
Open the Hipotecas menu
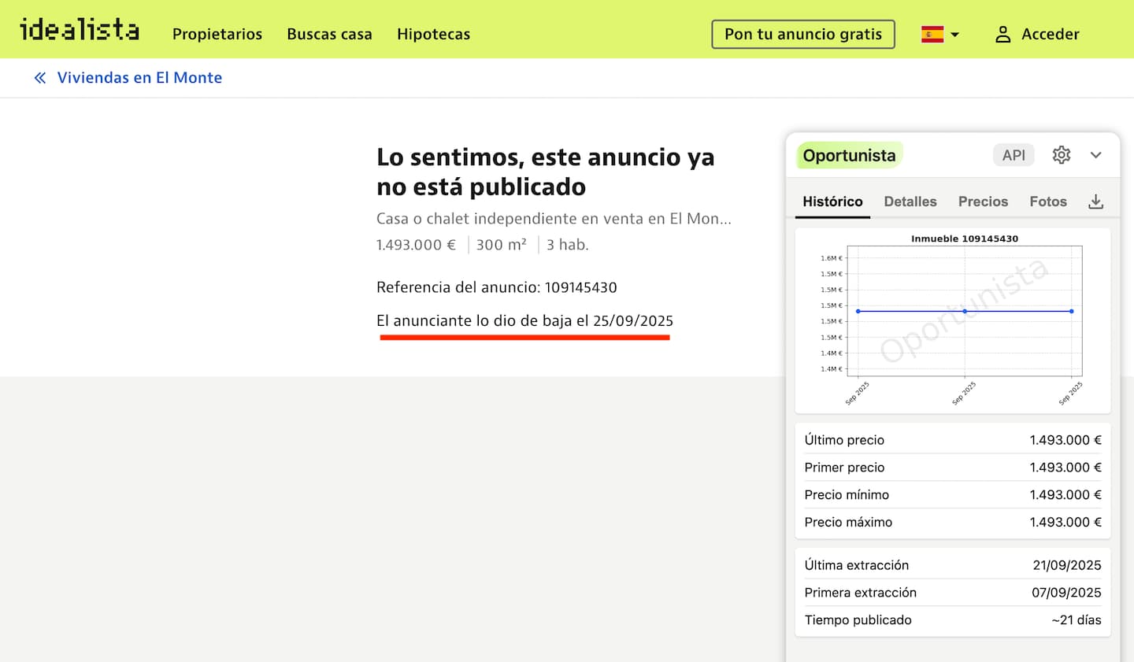(x=433, y=34)
